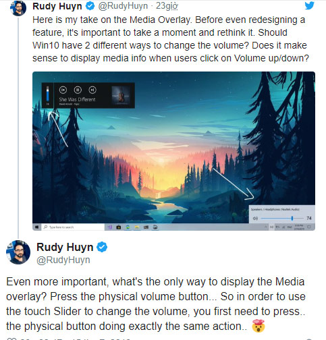The image size is (326, 340).
Task: Click the @RudyHuyn handle in the lower tweet
Action: click(x=63, y=260)
